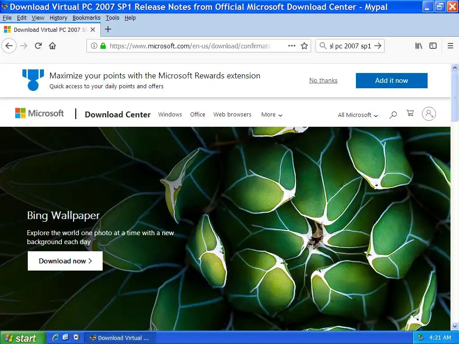
Task: Click the Download Virtual taskbar button
Action: click(x=120, y=338)
